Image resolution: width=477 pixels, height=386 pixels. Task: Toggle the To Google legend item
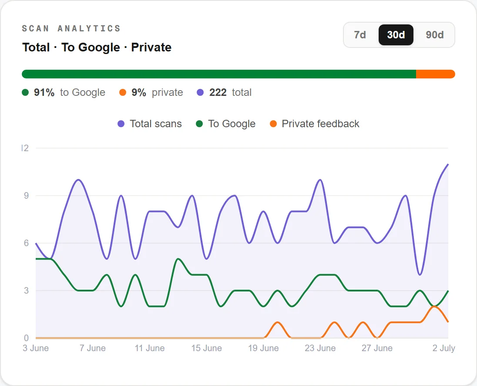226,124
